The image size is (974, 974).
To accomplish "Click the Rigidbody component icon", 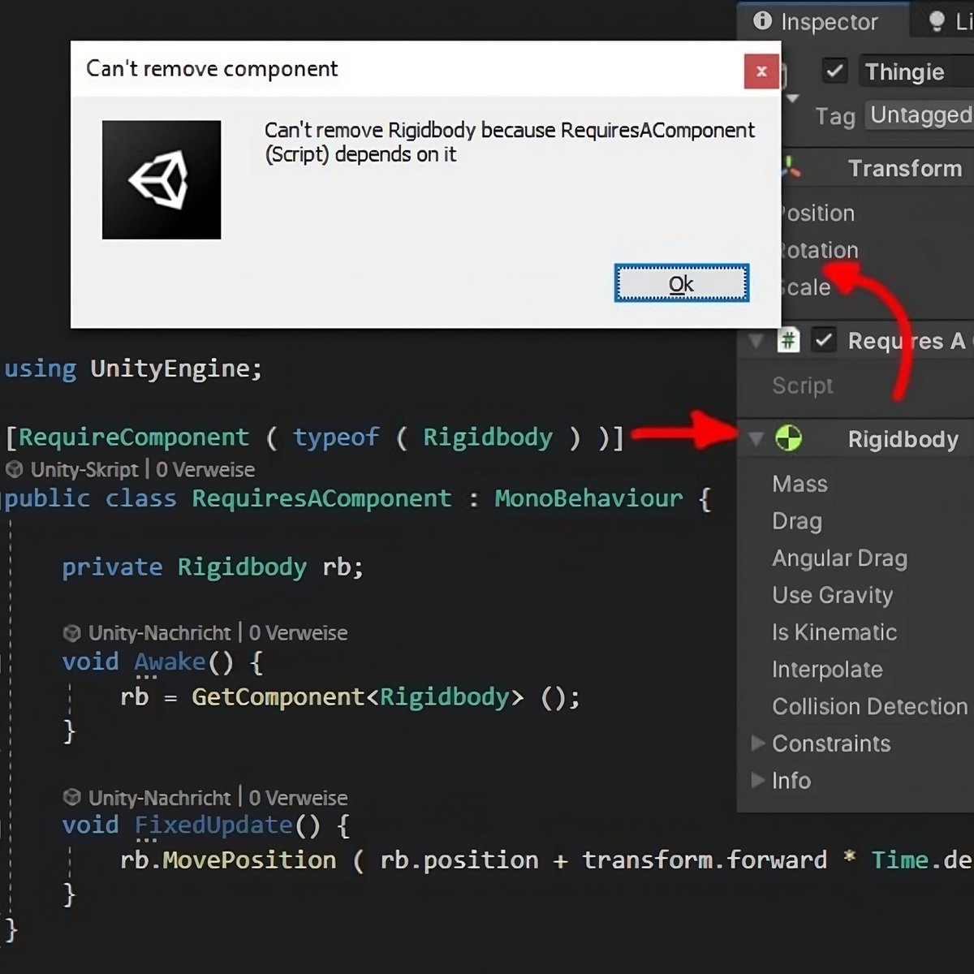I will (788, 439).
